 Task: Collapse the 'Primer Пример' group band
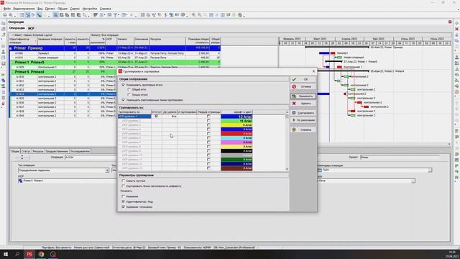click(11, 48)
